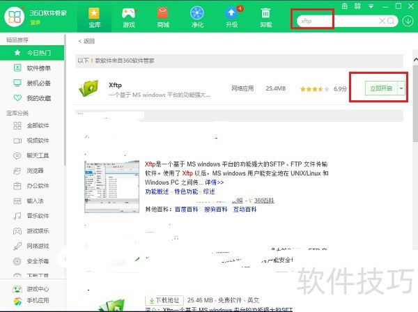Select 网络游戏 category
The height and width of the screenshot is (312, 418).
tap(32, 246)
